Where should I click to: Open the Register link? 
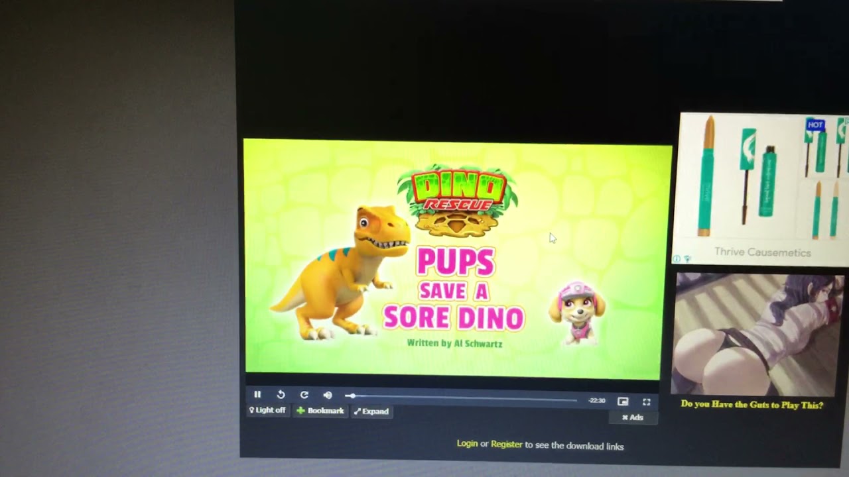507,445
